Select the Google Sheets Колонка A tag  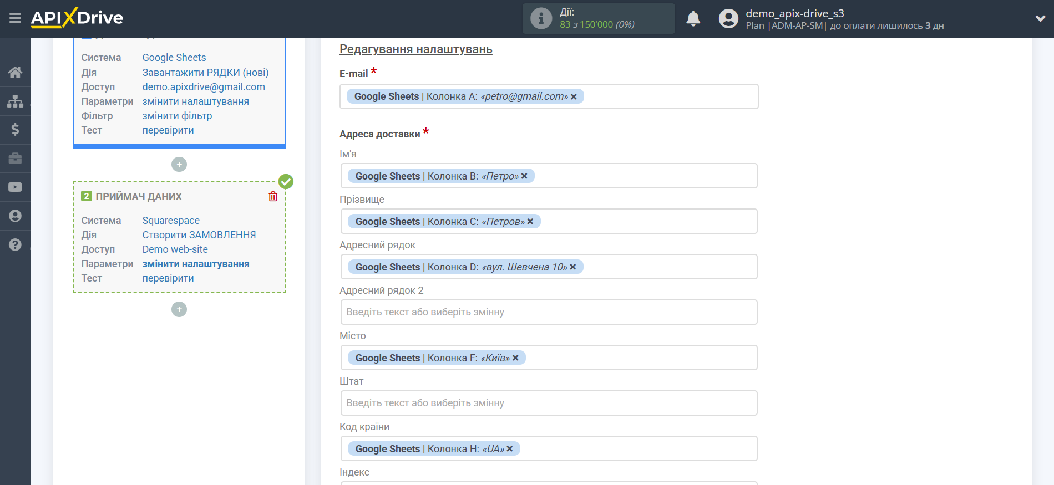pyautogui.click(x=465, y=96)
